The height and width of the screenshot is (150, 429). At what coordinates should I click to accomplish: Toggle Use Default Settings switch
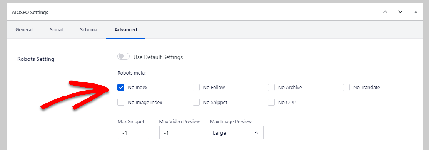tap(124, 57)
